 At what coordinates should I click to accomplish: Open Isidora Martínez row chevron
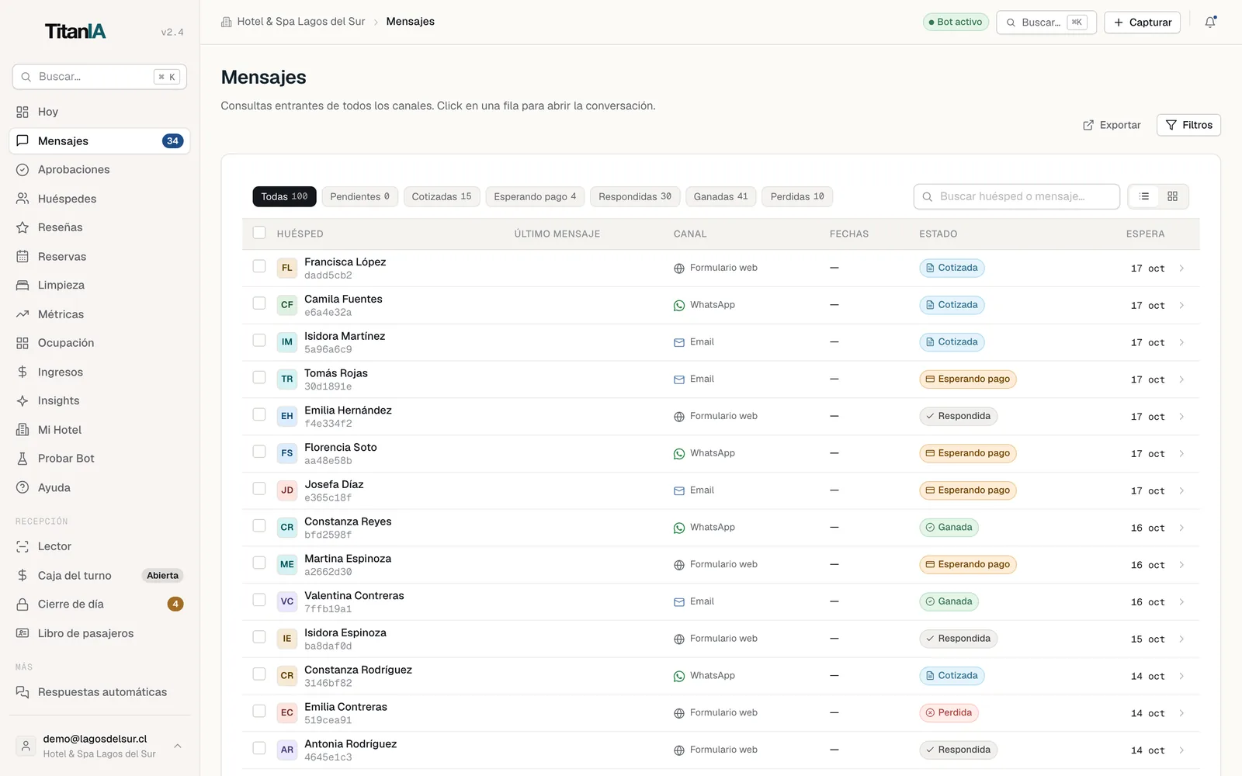click(1181, 342)
